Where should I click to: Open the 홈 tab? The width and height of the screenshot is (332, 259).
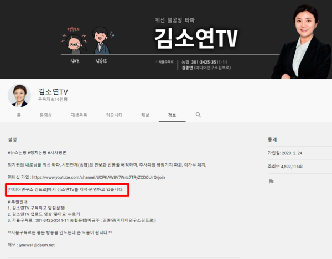pyautogui.click(x=19, y=115)
